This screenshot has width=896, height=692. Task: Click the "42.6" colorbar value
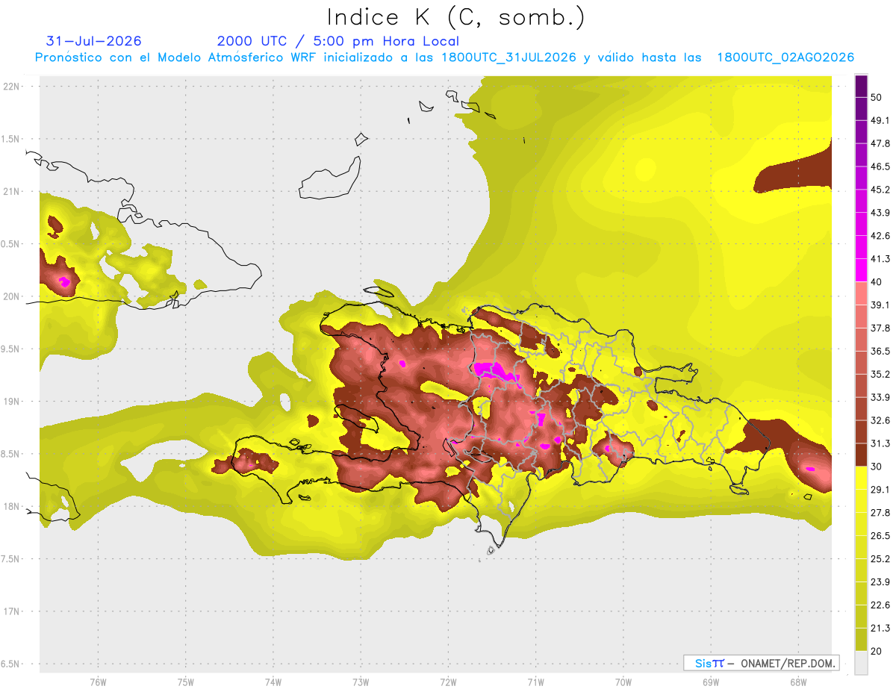coord(880,236)
